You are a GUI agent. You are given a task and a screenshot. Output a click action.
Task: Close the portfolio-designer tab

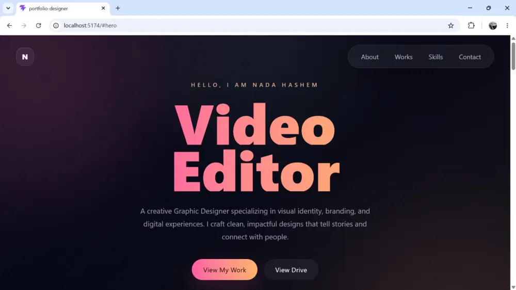click(103, 8)
